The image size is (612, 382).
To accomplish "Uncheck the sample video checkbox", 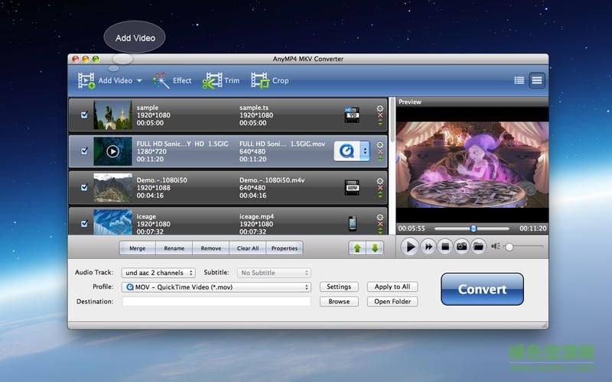I will (84, 115).
